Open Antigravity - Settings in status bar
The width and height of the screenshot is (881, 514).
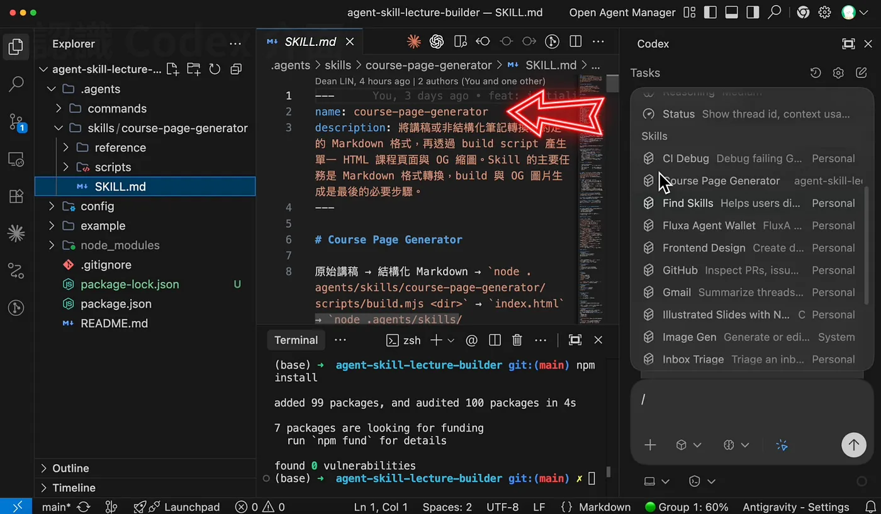tap(796, 507)
